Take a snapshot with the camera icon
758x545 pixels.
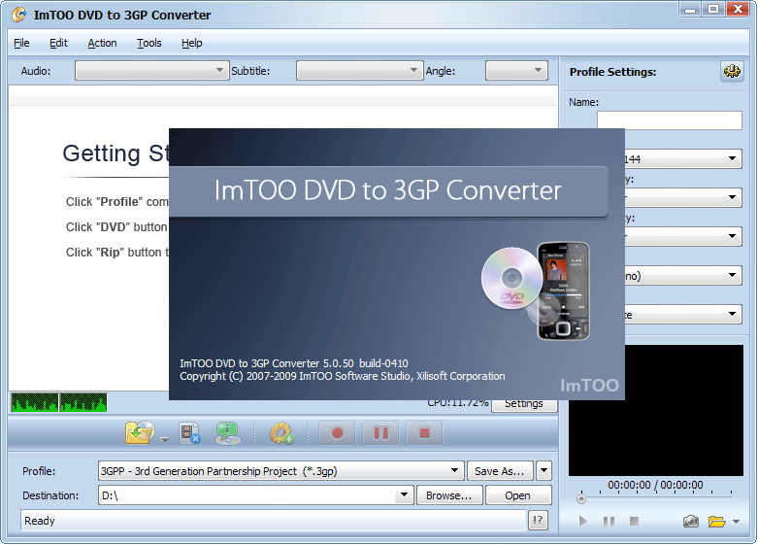tap(691, 522)
